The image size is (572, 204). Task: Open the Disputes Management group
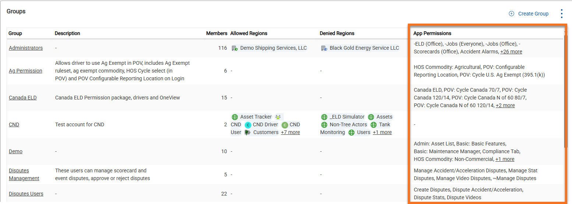point(24,174)
